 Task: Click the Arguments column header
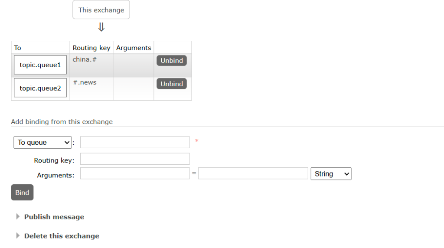(x=134, y=48)
